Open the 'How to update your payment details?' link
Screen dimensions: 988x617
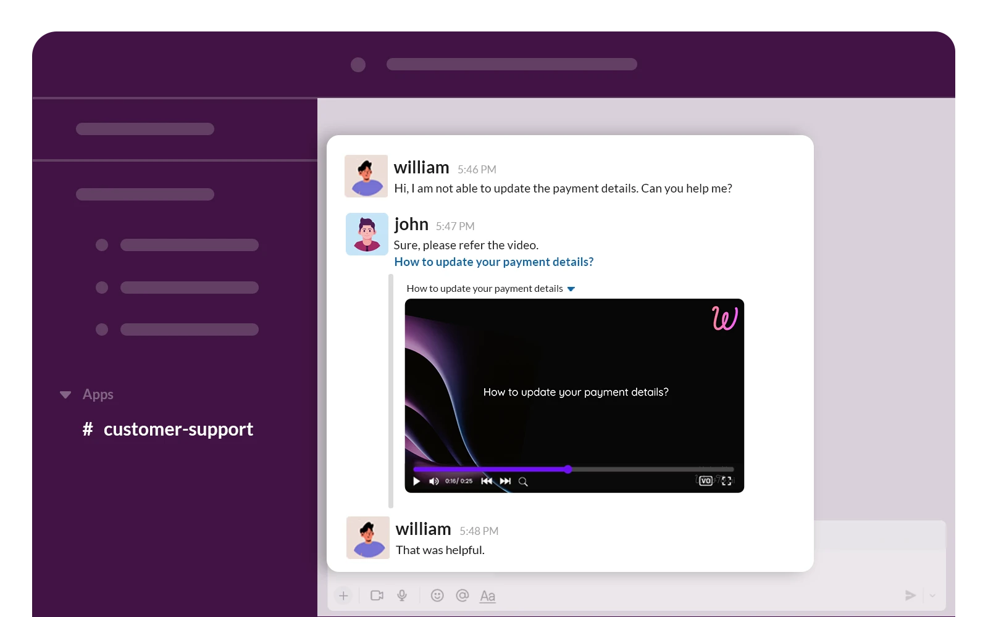[x=493, y=262]
